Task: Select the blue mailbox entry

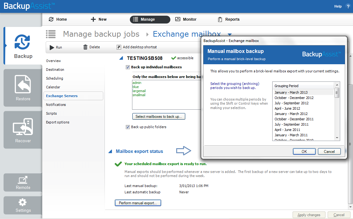Action: pos(136,87)
